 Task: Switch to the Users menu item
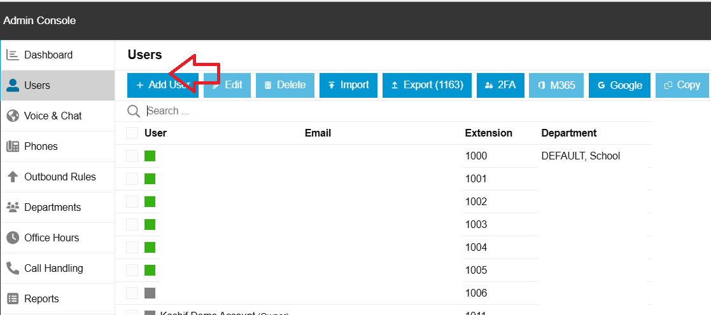click(57, 85)
